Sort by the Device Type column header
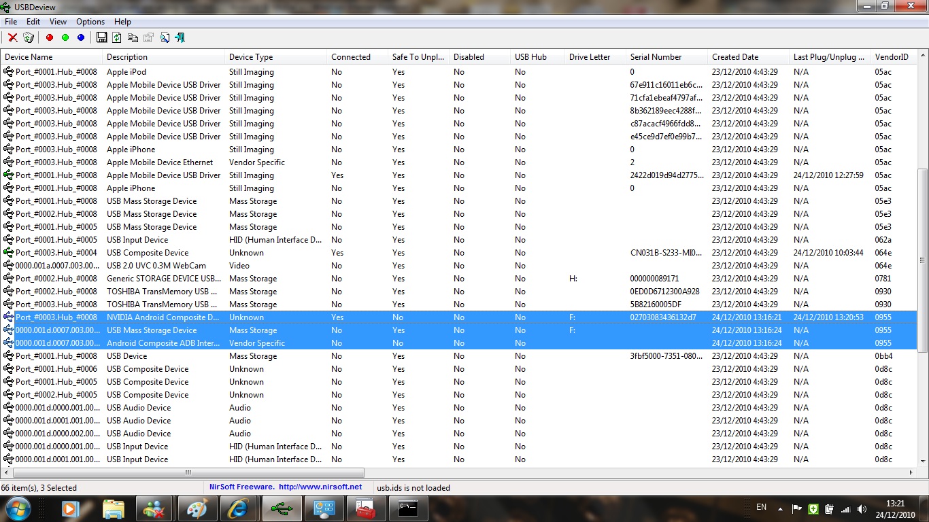 pos(251,57)
